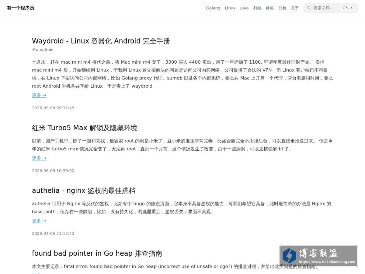Open the 归档 archive page

257,8
